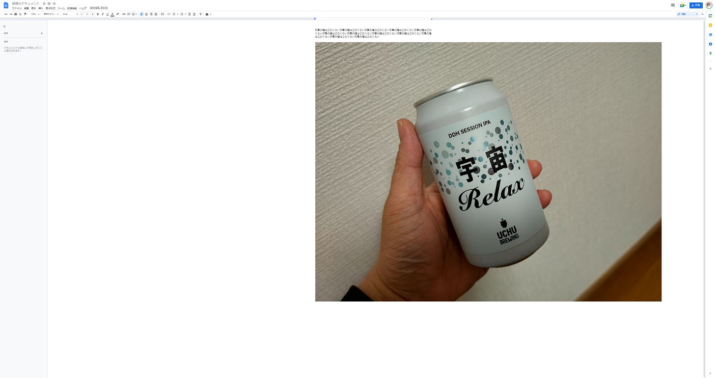Image resolution: width=715 pixels, height=378 pixels.
Task: Toggle italic formatting
Action: tap(103, 14)
